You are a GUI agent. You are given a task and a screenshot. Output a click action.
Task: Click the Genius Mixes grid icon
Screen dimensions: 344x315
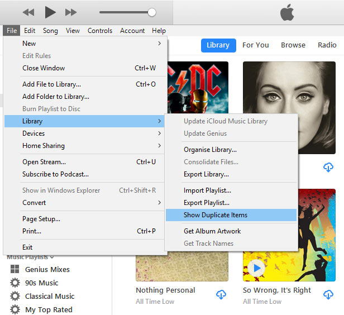coord(15,269)
